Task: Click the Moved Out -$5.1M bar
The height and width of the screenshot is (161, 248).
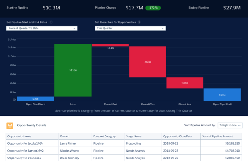Action: 110,45
